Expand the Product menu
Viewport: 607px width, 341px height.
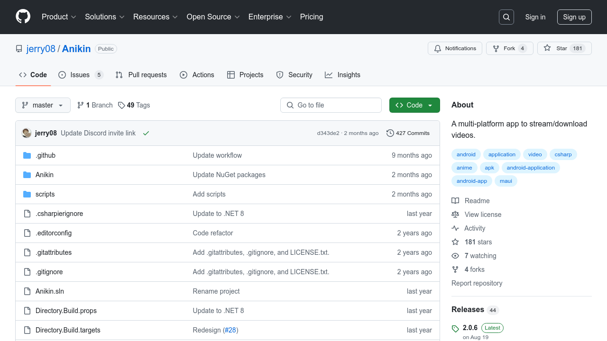59,17
